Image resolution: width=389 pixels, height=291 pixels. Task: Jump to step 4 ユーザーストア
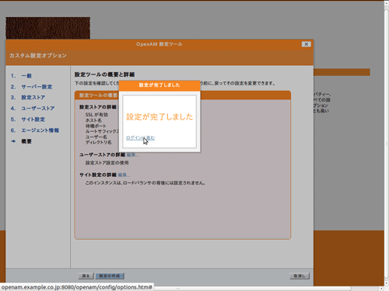38,109
